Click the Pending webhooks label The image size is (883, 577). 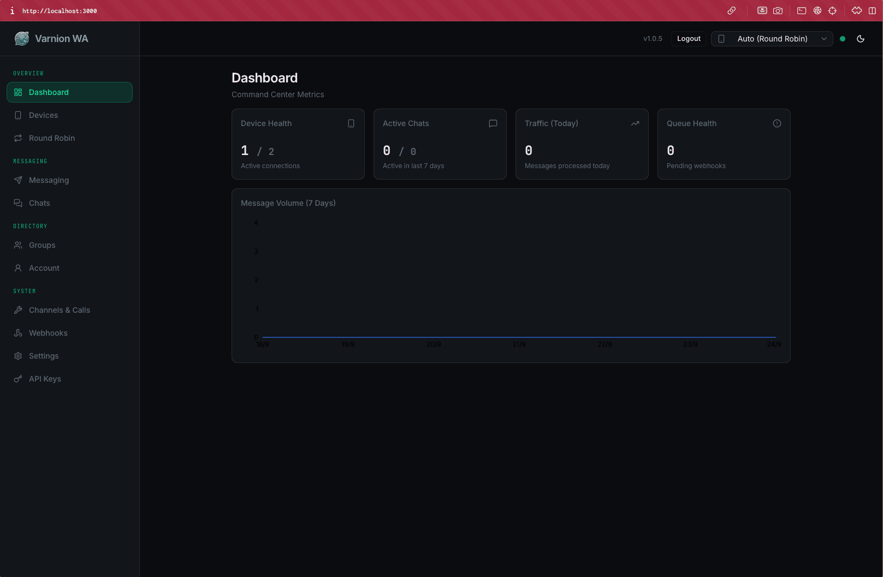click(696, 166)
